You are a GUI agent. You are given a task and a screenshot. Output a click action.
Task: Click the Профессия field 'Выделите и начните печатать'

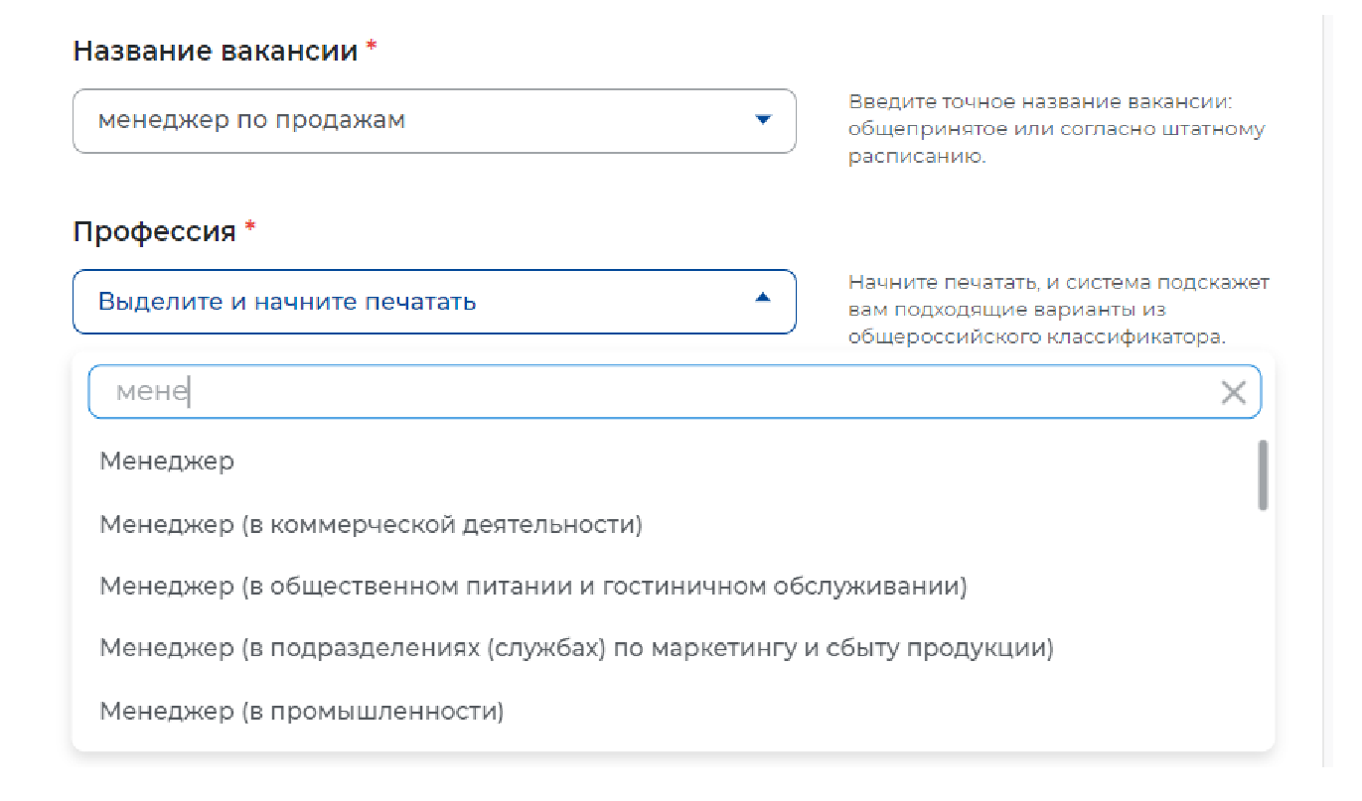pos(434,302)
